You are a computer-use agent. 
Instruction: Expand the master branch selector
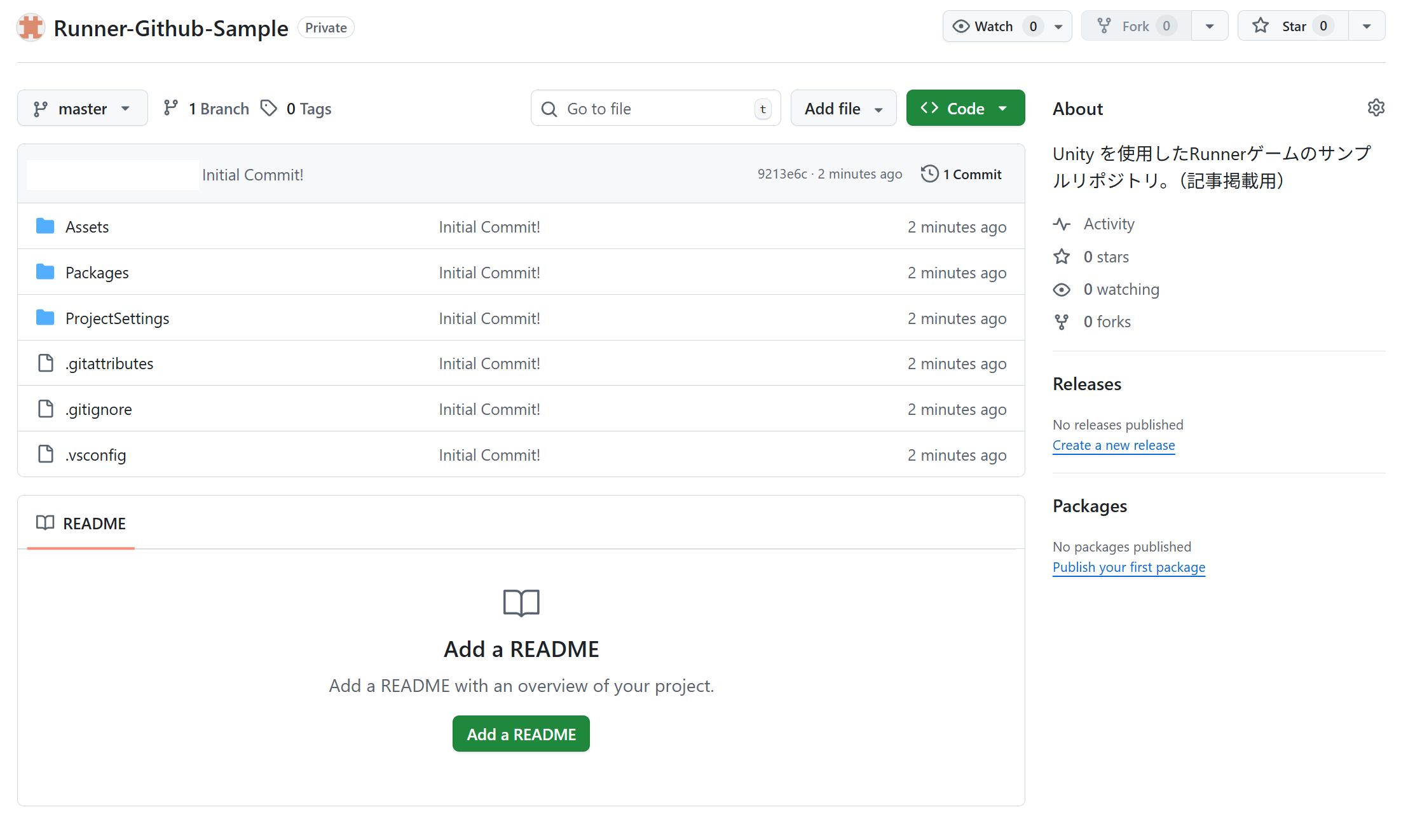83,108
